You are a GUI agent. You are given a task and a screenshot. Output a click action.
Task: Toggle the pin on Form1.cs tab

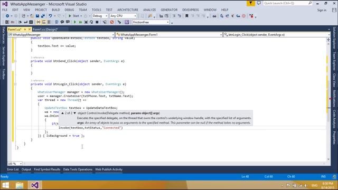25,30
